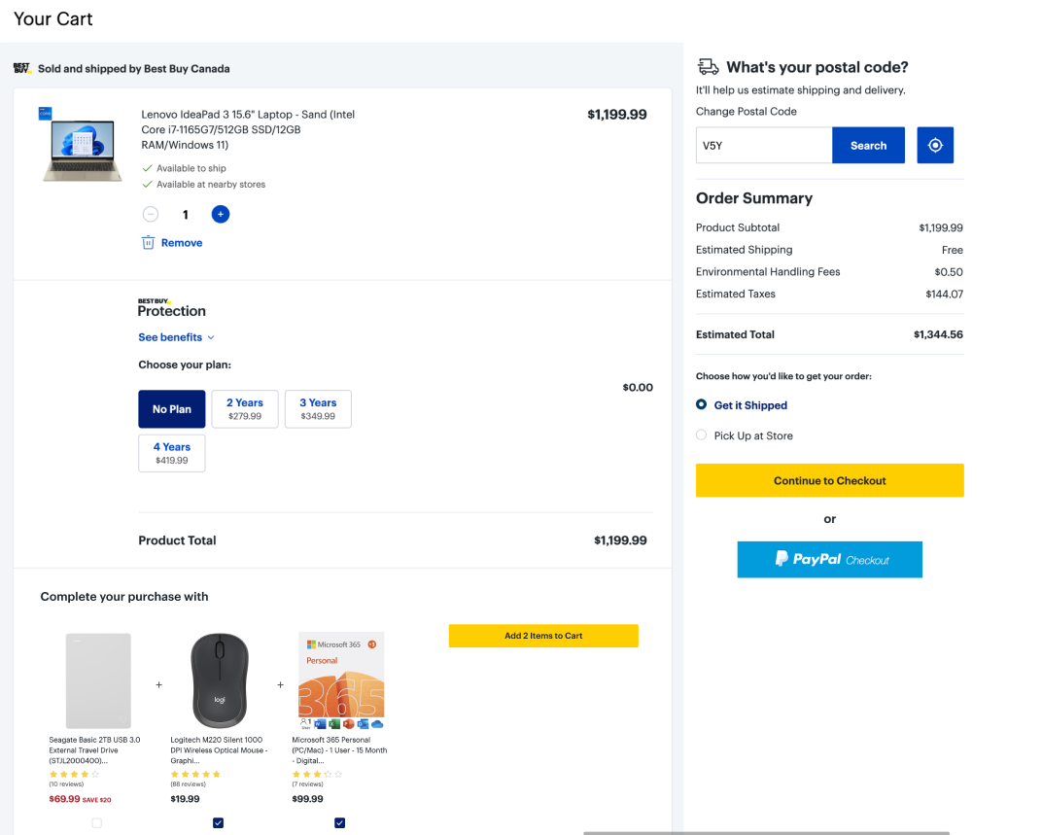Open the Seagate Basic 2TB product title

click(x=94, y=749)
